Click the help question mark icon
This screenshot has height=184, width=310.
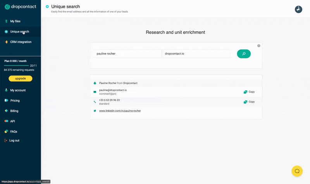click(258, 46)
